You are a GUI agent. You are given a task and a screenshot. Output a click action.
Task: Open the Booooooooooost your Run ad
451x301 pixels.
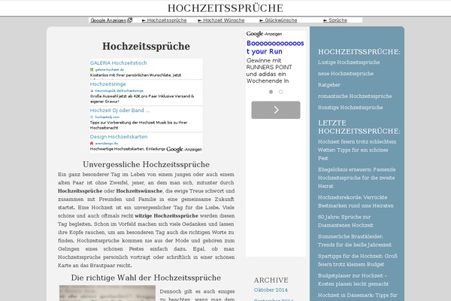[x=275, y=47]
